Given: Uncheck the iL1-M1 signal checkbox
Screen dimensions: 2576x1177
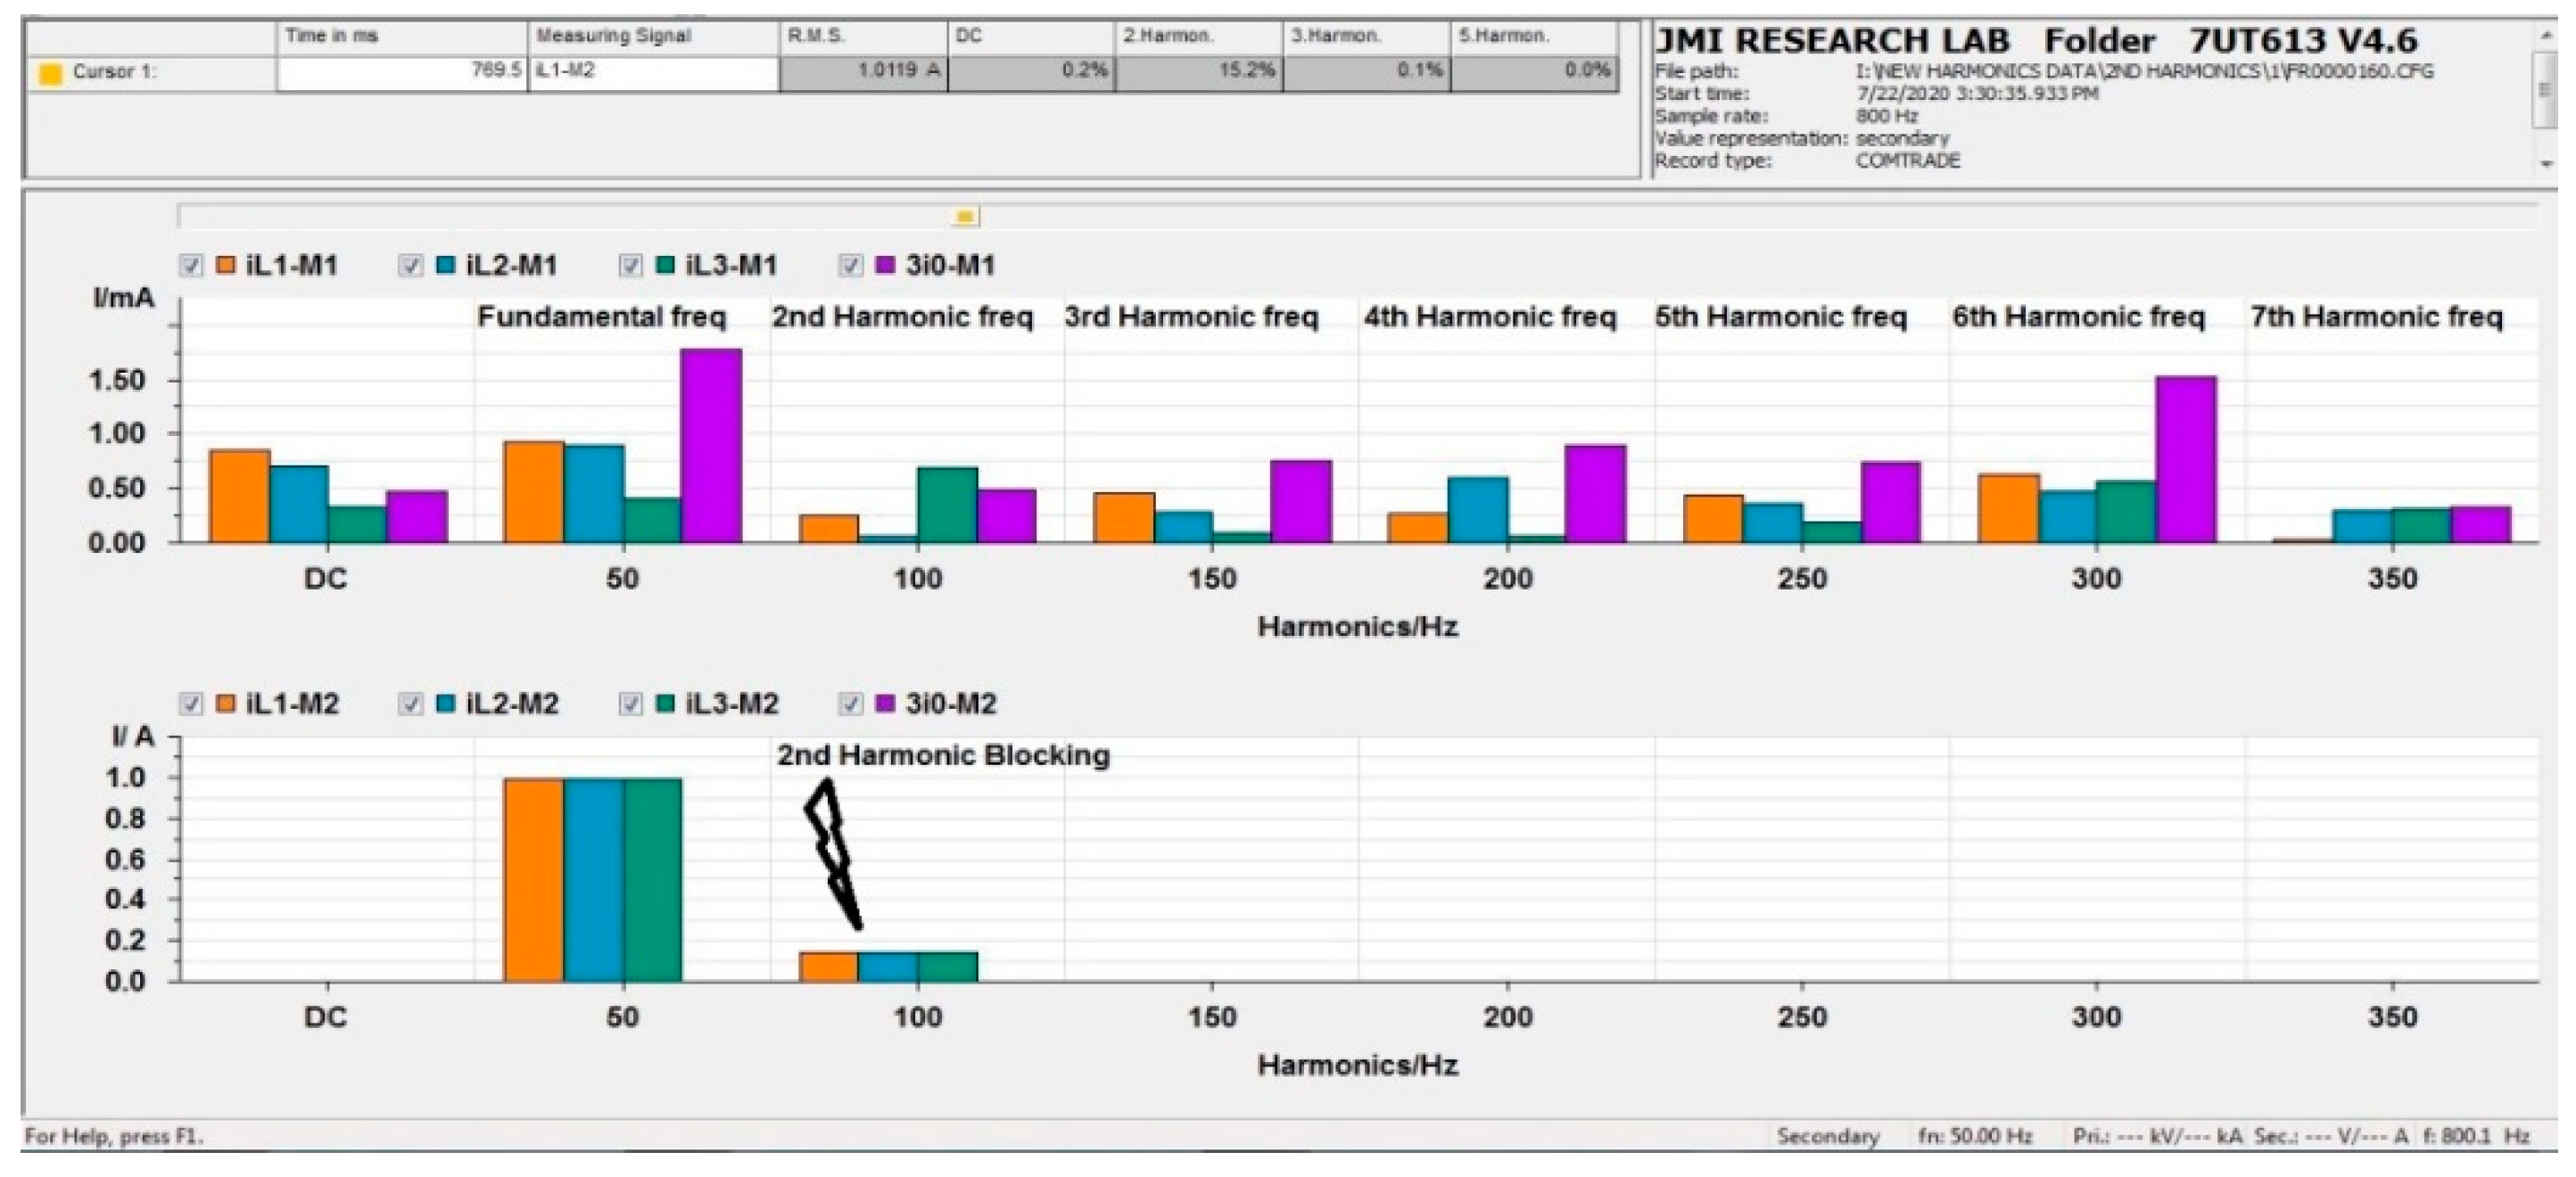Looking at the screenshot, I should (191, 266).
